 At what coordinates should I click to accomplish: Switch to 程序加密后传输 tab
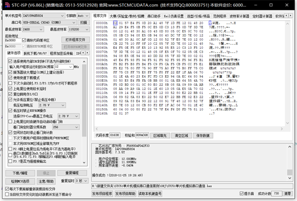61,54
